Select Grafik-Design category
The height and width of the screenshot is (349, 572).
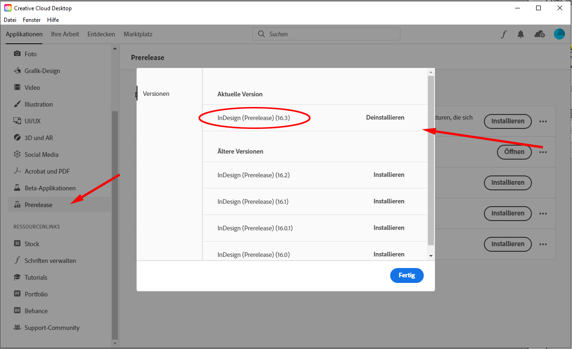tap(42, 71)
